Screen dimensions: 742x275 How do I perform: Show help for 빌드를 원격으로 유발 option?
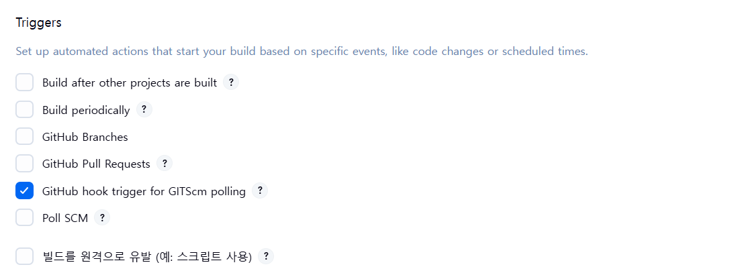tap(266, 256)
